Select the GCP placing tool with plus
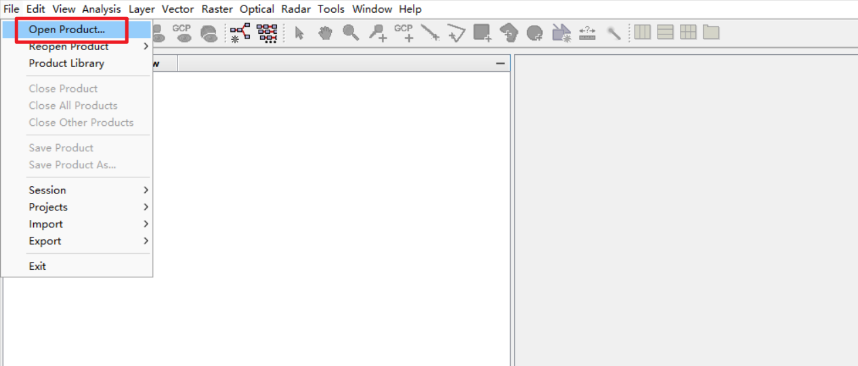Viewport: 858px width, 366px height. (x=404, y=32)
